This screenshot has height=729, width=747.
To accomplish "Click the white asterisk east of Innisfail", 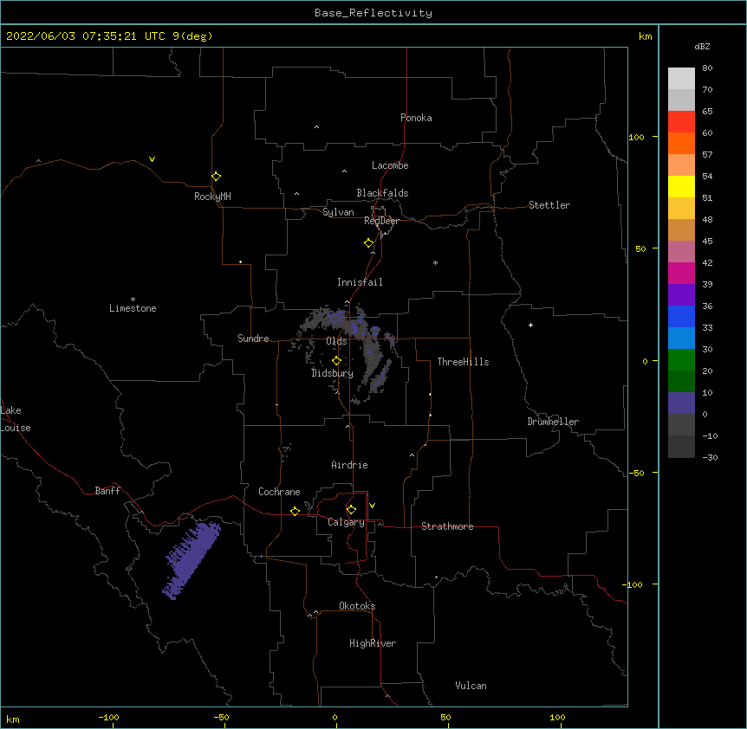I will tap(435, 262).
